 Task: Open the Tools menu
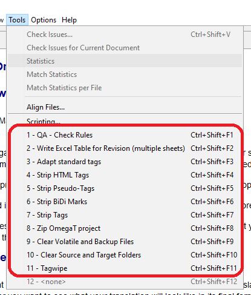coord(17,20)
